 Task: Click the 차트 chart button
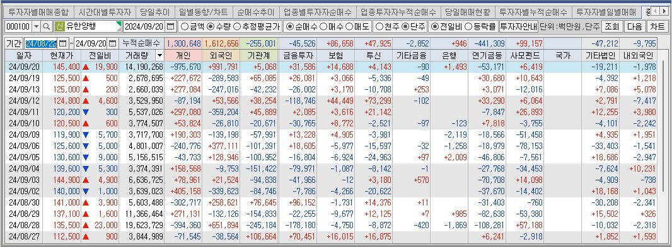click(x=657, y=26)
